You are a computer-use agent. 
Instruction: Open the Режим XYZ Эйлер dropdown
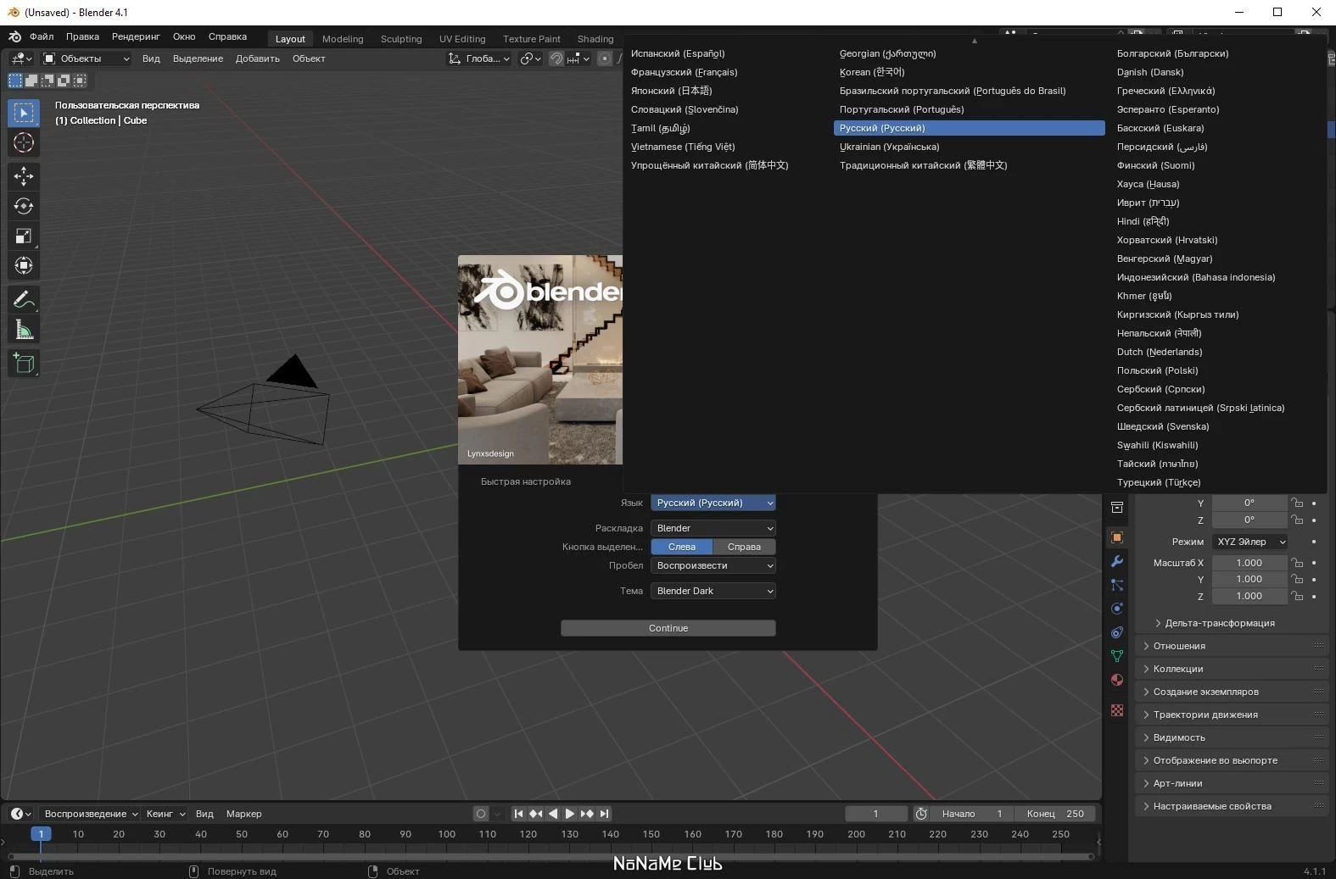coord(1250,542)
